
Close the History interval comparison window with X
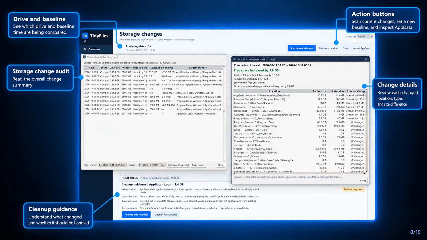(366, 59)
